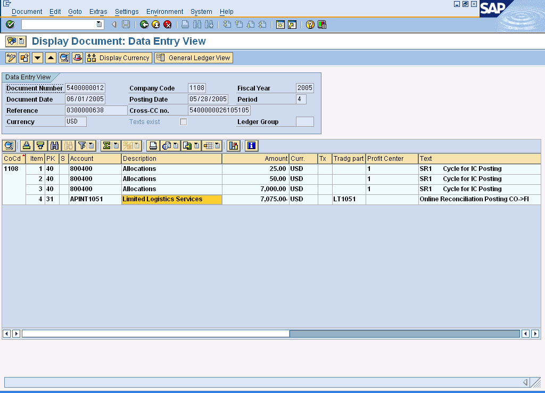This screenshot has height=393, width=545.
Task: Click the Display Another Document icon
Action: (x=24, y=58)
